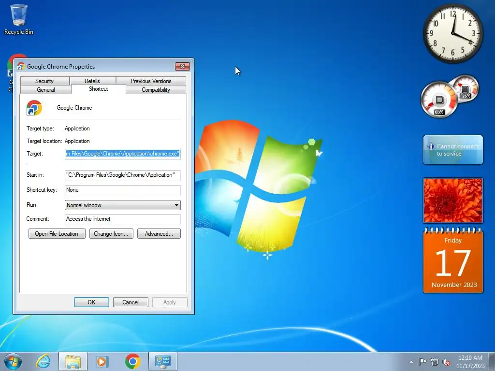Click the Google Chrome name field in dialog
This screenshot has height=371, width=495.
pyautogui.click(x=74, y=108)
